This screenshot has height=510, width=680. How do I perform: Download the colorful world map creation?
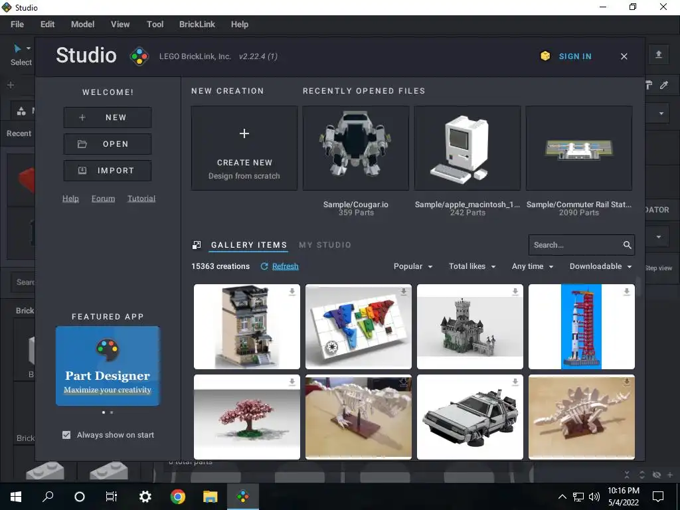tap(403, 292)
